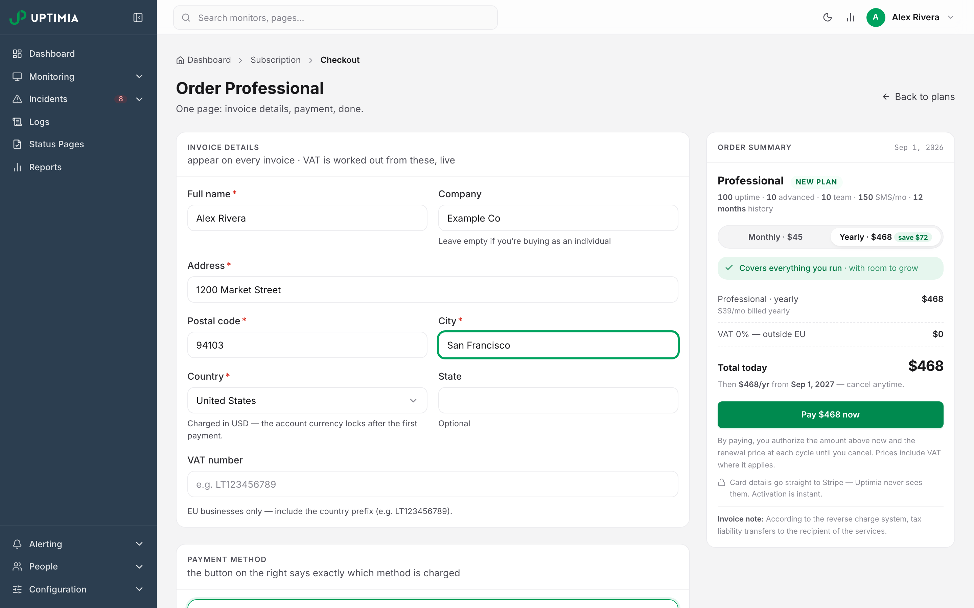Click the Alex Rivera avatar
The image size is (974, 608).
click(x=875, y=17)
